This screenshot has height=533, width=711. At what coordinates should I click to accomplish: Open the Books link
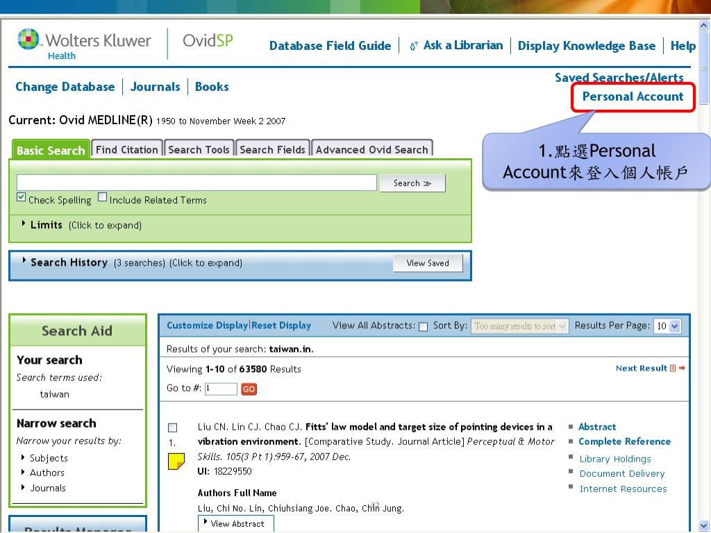tap(212, 87)
